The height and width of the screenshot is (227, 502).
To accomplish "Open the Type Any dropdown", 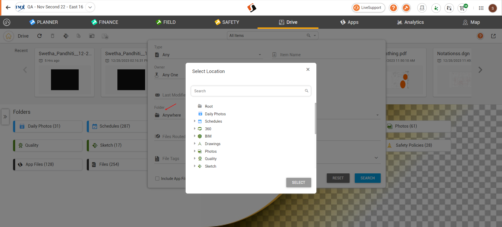I will (208, 55).
